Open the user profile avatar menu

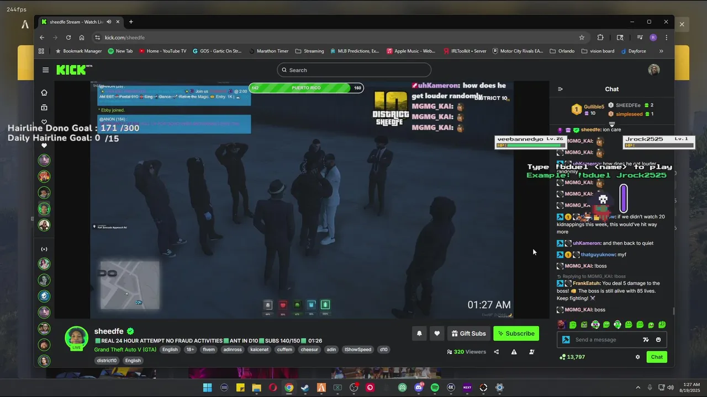coord(654,70)
